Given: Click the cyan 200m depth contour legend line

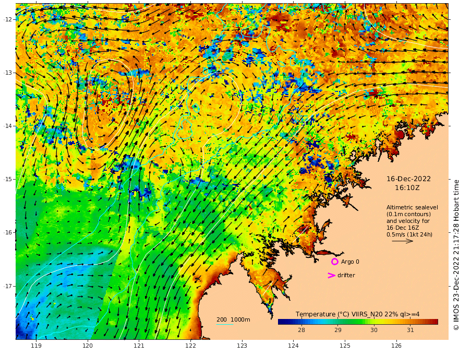Looking at the screenshot, I should pyautogui.click(x=224, y=325).
